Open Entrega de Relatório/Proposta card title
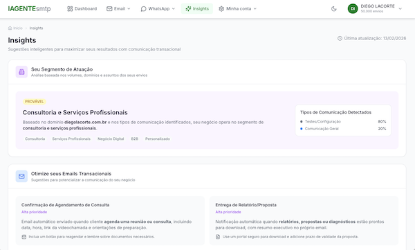 point(246,205)
